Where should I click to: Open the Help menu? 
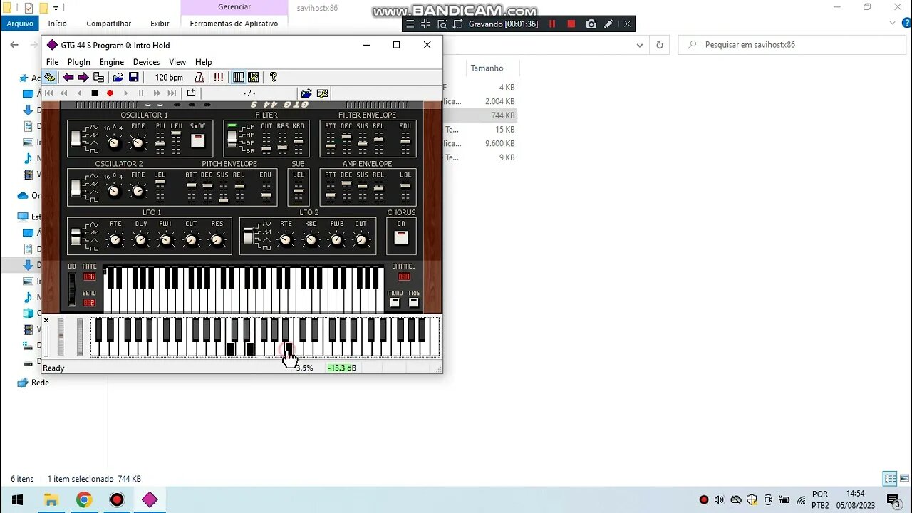[x=203, y=62]
